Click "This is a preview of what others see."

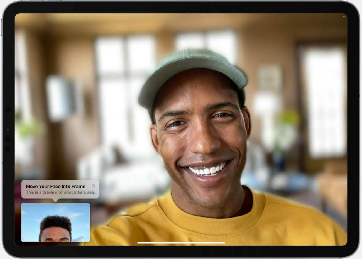[x=60, y=192]
